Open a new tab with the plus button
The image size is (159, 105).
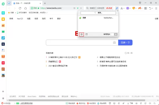click(x=45, y=3)
